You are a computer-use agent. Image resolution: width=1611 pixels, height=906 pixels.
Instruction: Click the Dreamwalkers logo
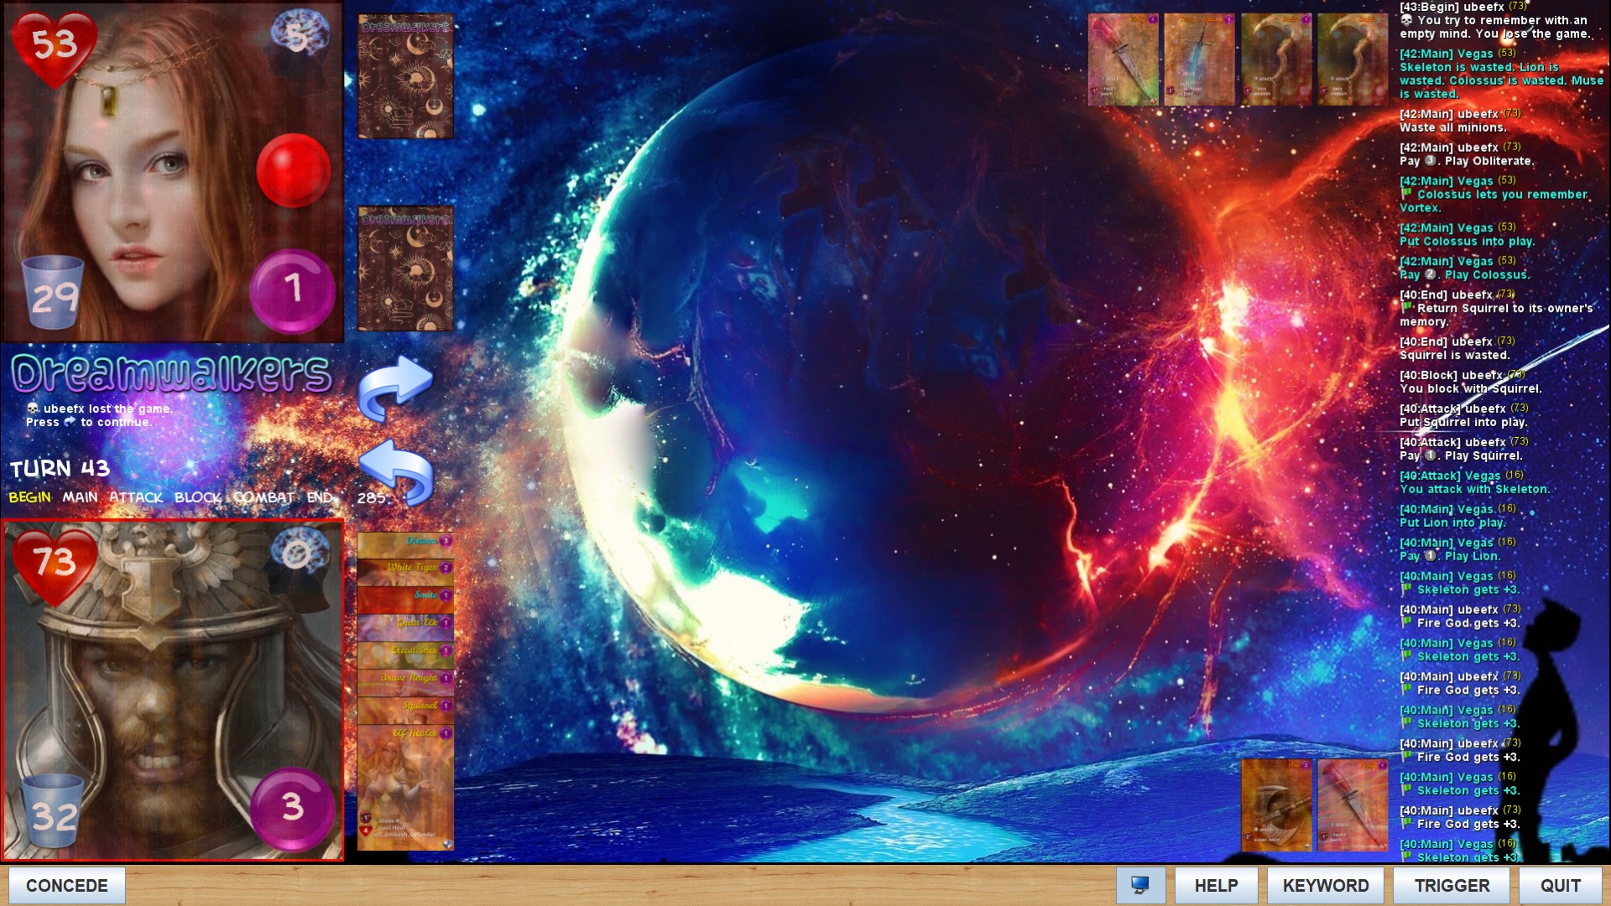pyautogui.click(x=171, y=373)
